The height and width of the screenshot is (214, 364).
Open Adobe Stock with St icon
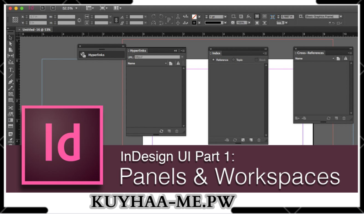pos(53,8)
